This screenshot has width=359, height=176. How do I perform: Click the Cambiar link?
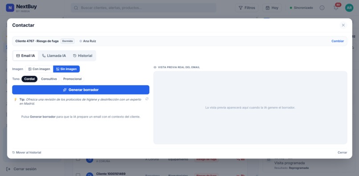click(338, 41)
